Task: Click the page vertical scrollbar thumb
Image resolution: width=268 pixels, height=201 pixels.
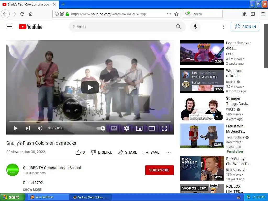Action: (x=266, y=46)
